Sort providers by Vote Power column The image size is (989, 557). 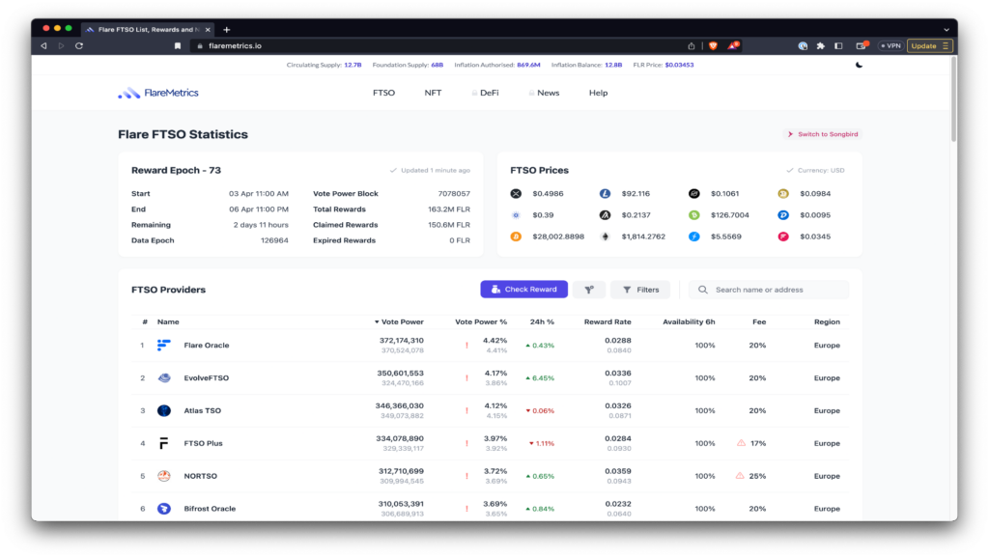pyautogui.click(x=399, y=321)
